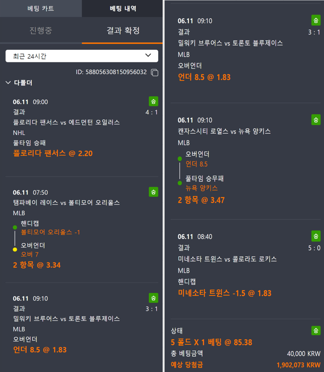Screen dimensions: 324x372
Task: Click the 5 폴드 X 1 베팅 @ 85.38 summary
Action: tap(211, 342)
